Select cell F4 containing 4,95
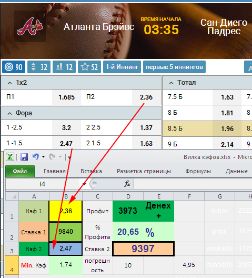 [189, 265]
